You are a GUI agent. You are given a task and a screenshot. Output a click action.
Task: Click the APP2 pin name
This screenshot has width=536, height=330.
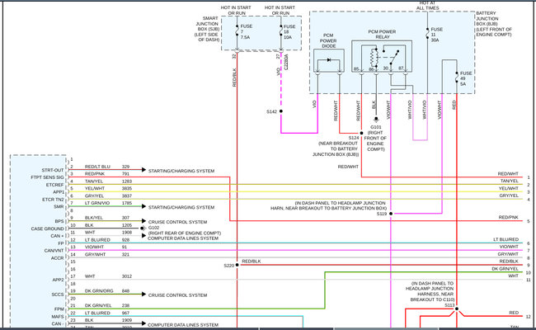pyautogui.click(x=58, y=280)
